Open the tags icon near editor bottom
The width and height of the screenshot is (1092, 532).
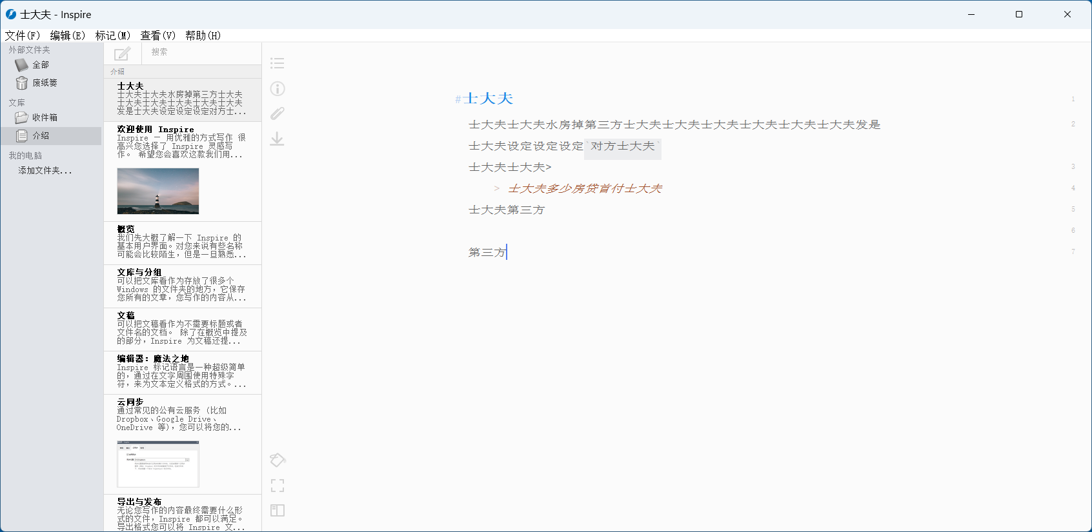(278, 460)
